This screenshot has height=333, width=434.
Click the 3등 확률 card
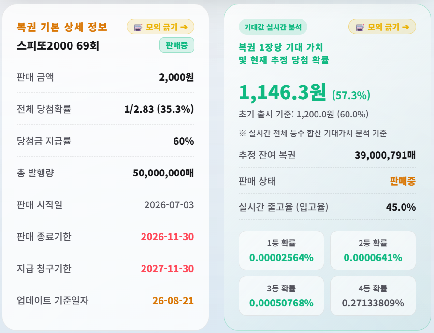(281, 296)
